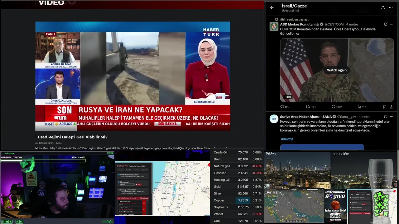Go back using the İsrail/Gazze arrow

point(272,8)
